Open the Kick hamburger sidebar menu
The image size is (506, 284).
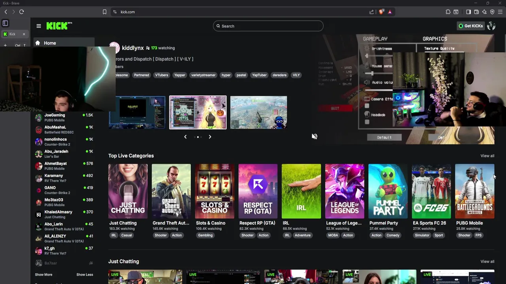38,26
